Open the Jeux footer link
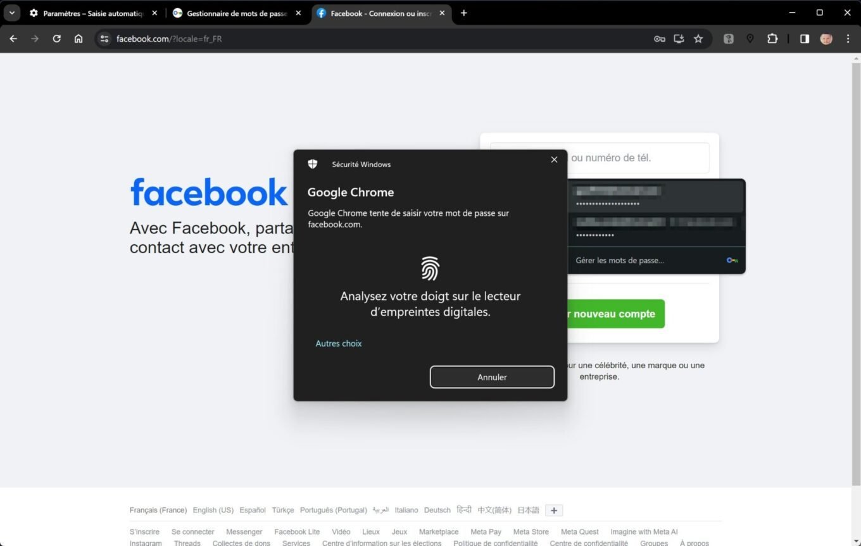Image resolution: width=861 pixels, height=546 pixels. (399, 532)
